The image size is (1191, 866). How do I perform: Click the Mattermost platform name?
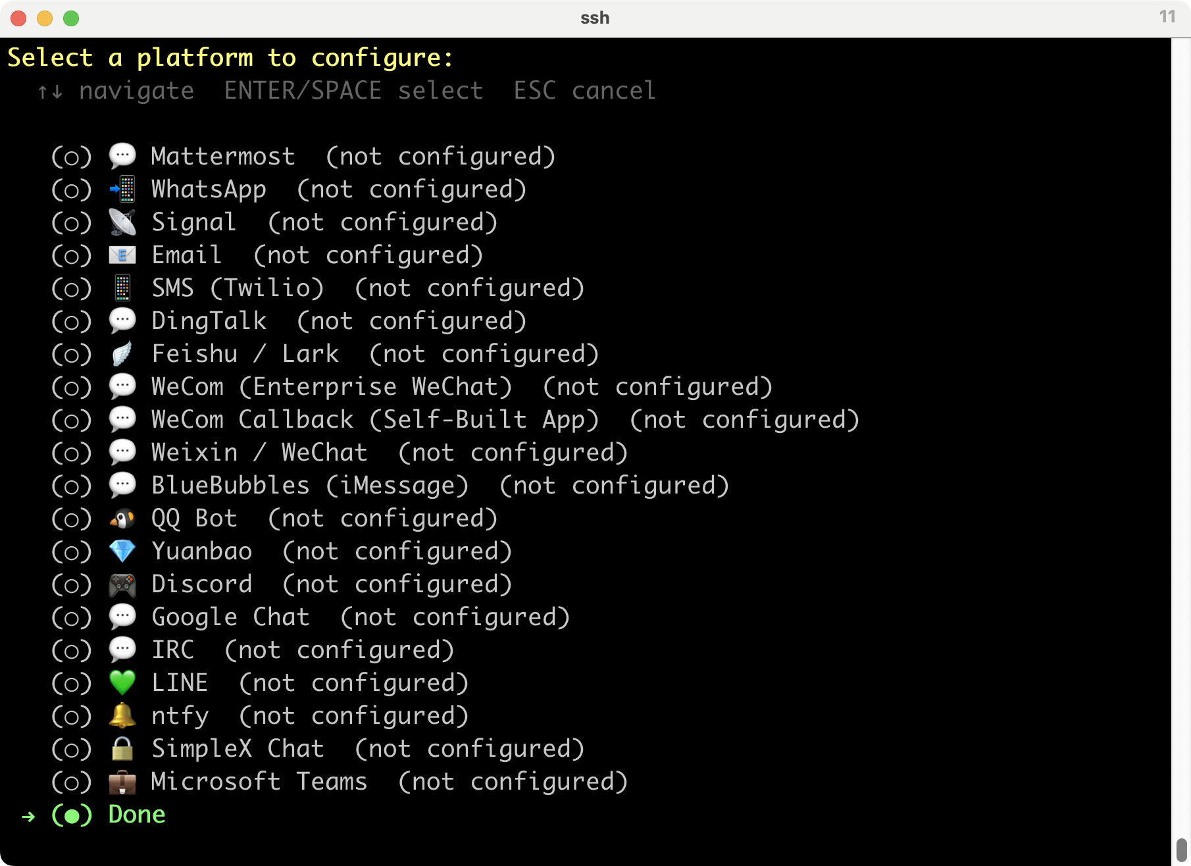coord(223,156)
